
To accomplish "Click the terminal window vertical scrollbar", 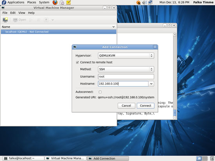I will coord(175,76).
